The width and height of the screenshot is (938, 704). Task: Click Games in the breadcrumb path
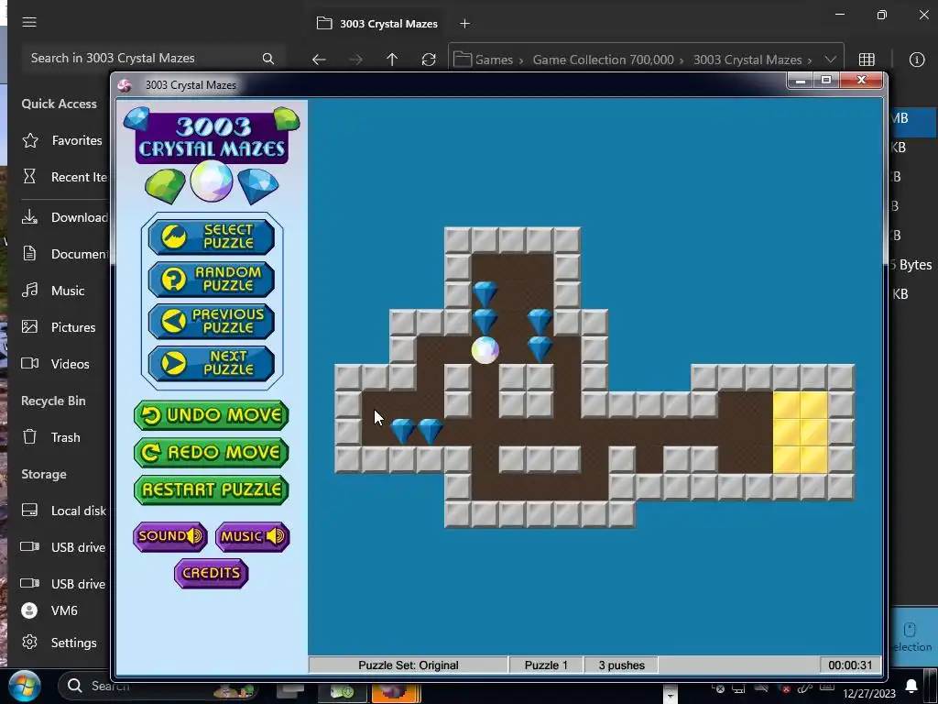coord(494,60)
